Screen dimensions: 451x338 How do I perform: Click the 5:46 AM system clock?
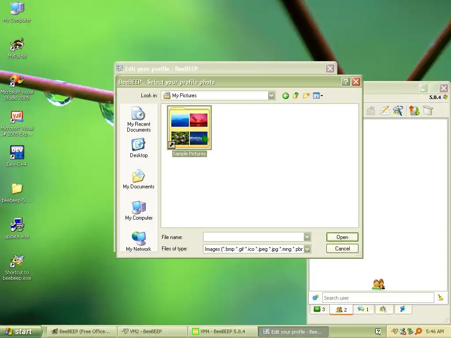435,331
